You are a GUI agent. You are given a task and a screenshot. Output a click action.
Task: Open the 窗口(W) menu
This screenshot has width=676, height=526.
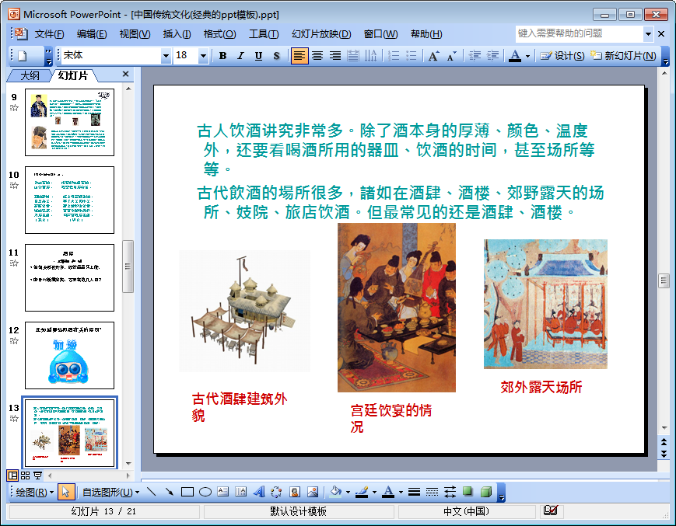point(380,34)
